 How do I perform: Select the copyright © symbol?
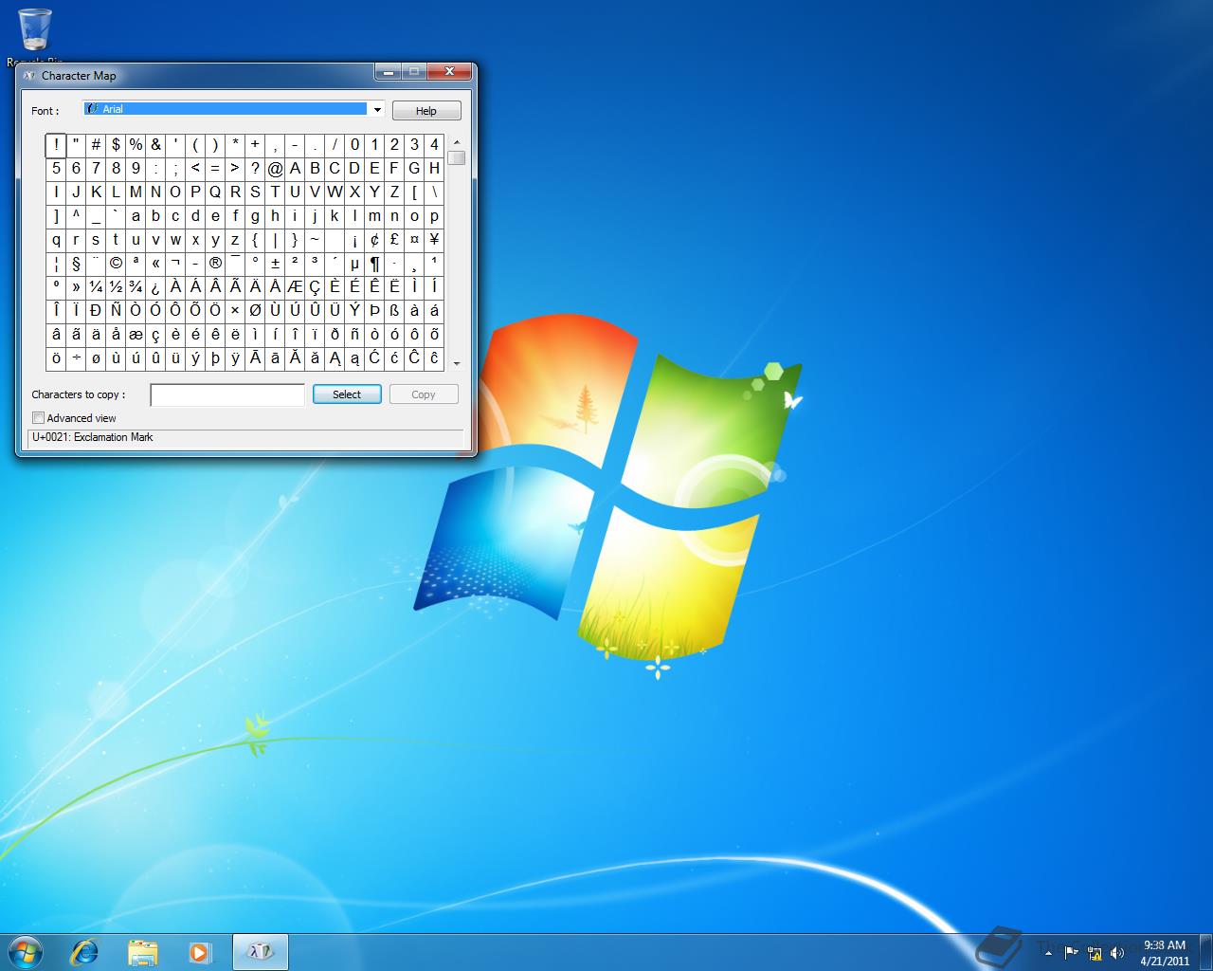click(x=116, y=264)
